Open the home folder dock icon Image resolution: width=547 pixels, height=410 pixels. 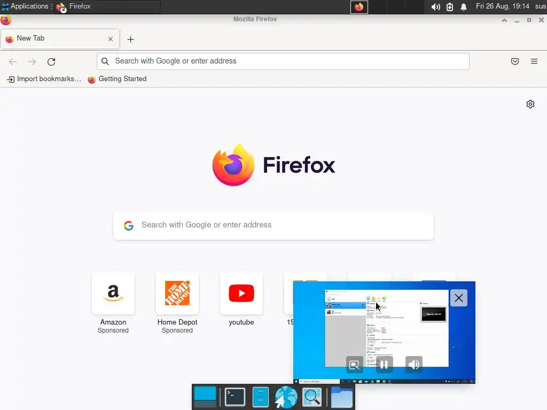click(341, 397)
